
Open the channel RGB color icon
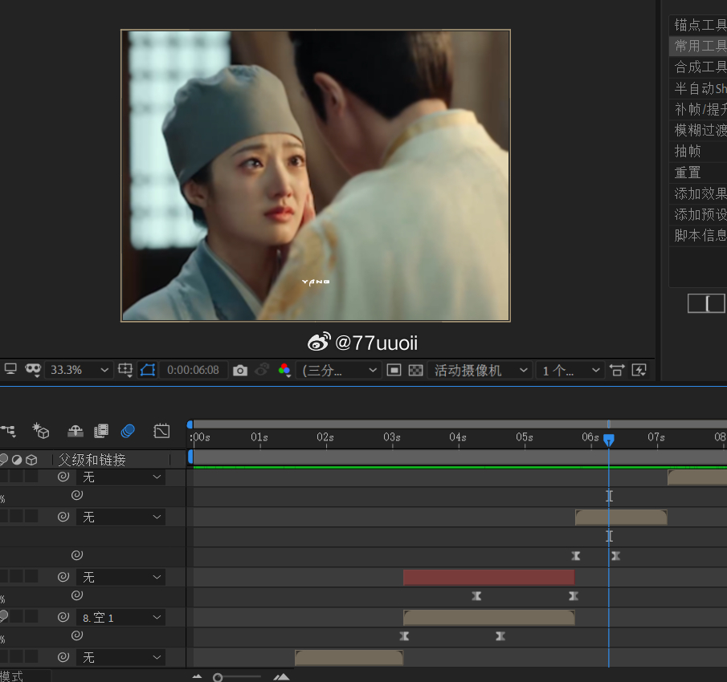click(x=284, y=370)
